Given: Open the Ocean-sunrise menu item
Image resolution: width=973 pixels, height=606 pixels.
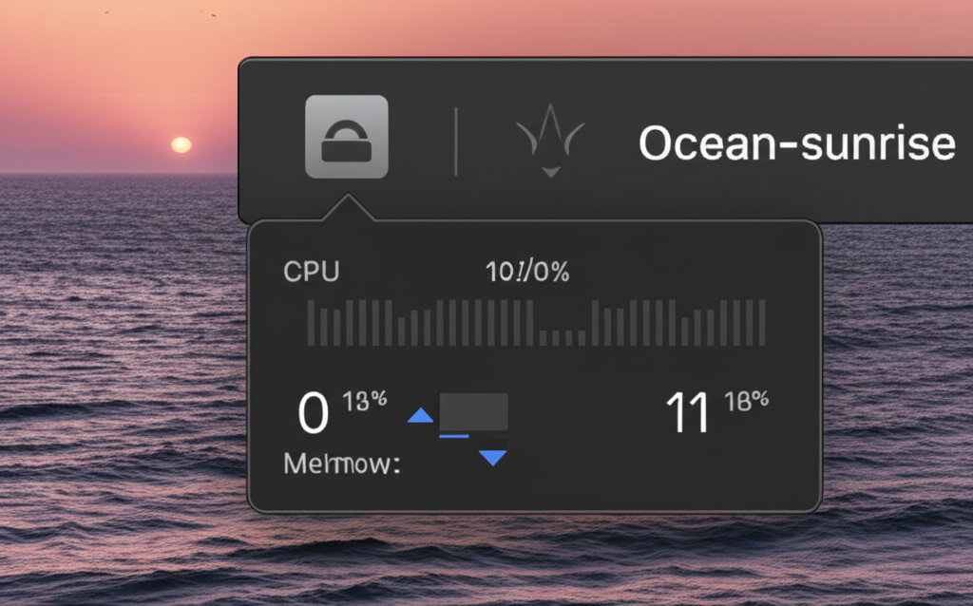Looking at the screenshot, I should click(x=798, y=142).
